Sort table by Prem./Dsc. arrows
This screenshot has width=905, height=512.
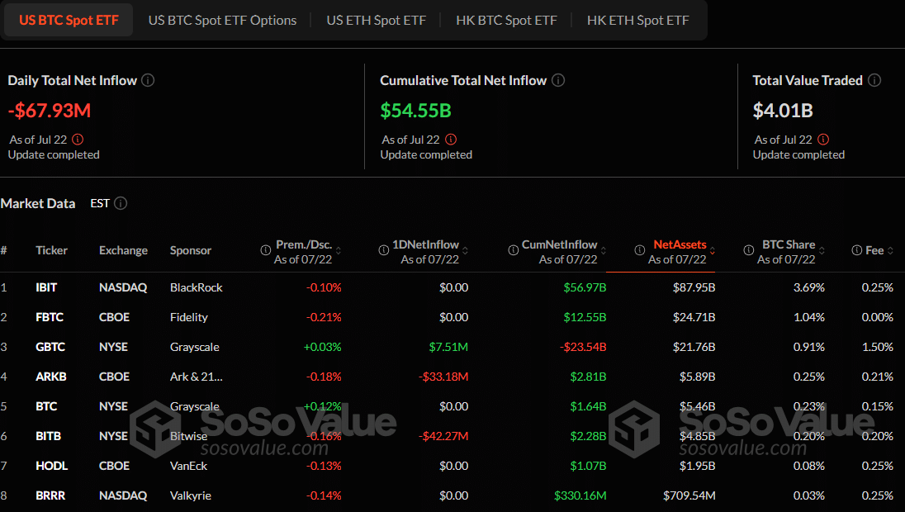[339, 250]
